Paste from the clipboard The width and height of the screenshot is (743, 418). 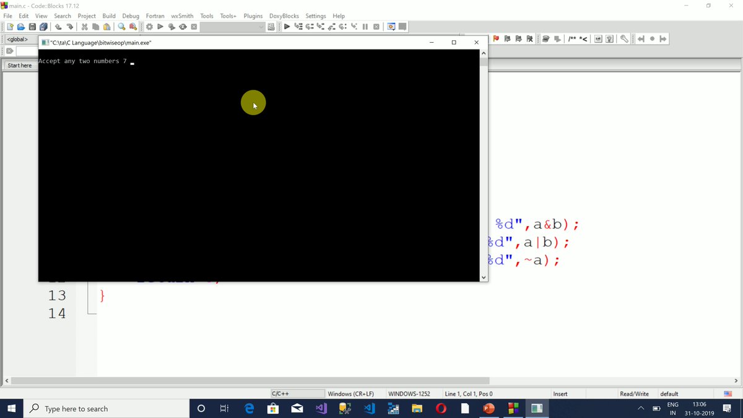(106, 27)
